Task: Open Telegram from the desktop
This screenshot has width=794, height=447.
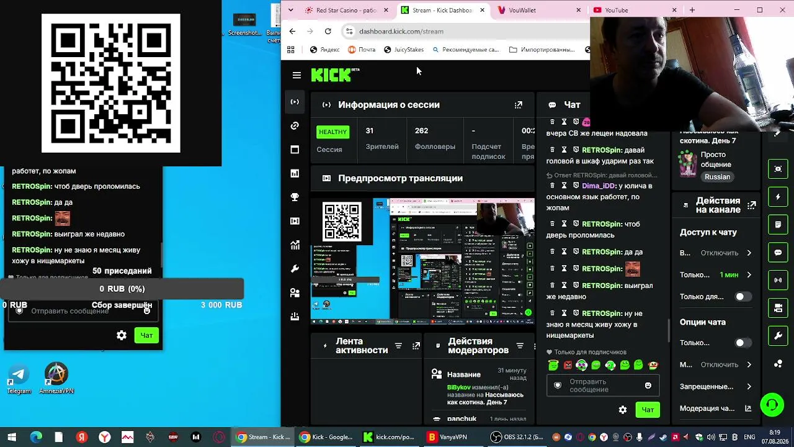Action: [x=19, y=379]
